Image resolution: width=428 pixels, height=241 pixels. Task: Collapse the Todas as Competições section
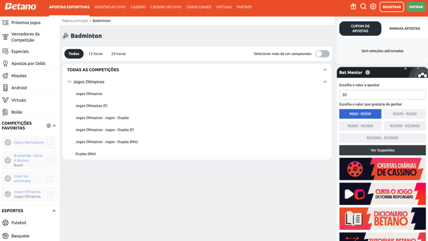(x=325, y=70)
